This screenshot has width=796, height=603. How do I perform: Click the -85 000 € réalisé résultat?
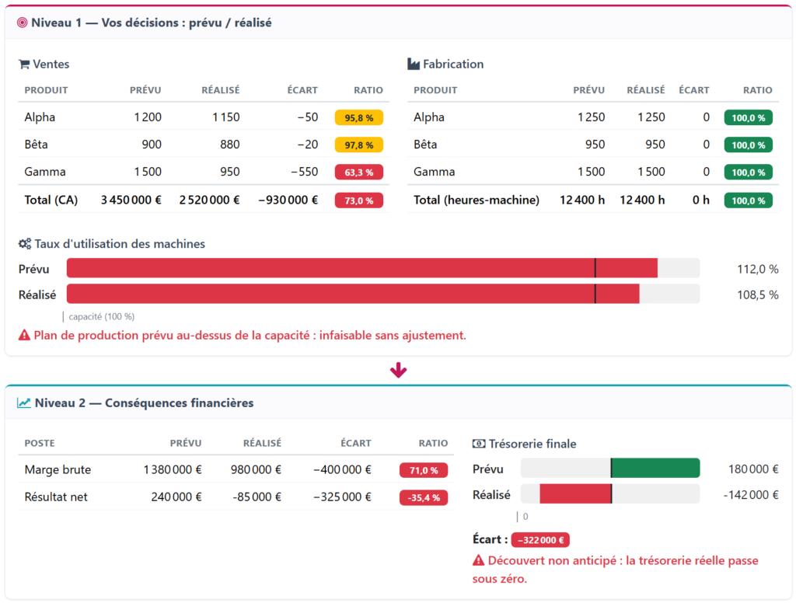[257, 497]
